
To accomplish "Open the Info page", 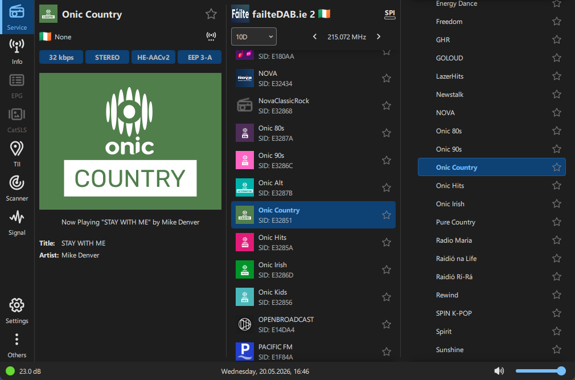I will click(x=17, y=52).
